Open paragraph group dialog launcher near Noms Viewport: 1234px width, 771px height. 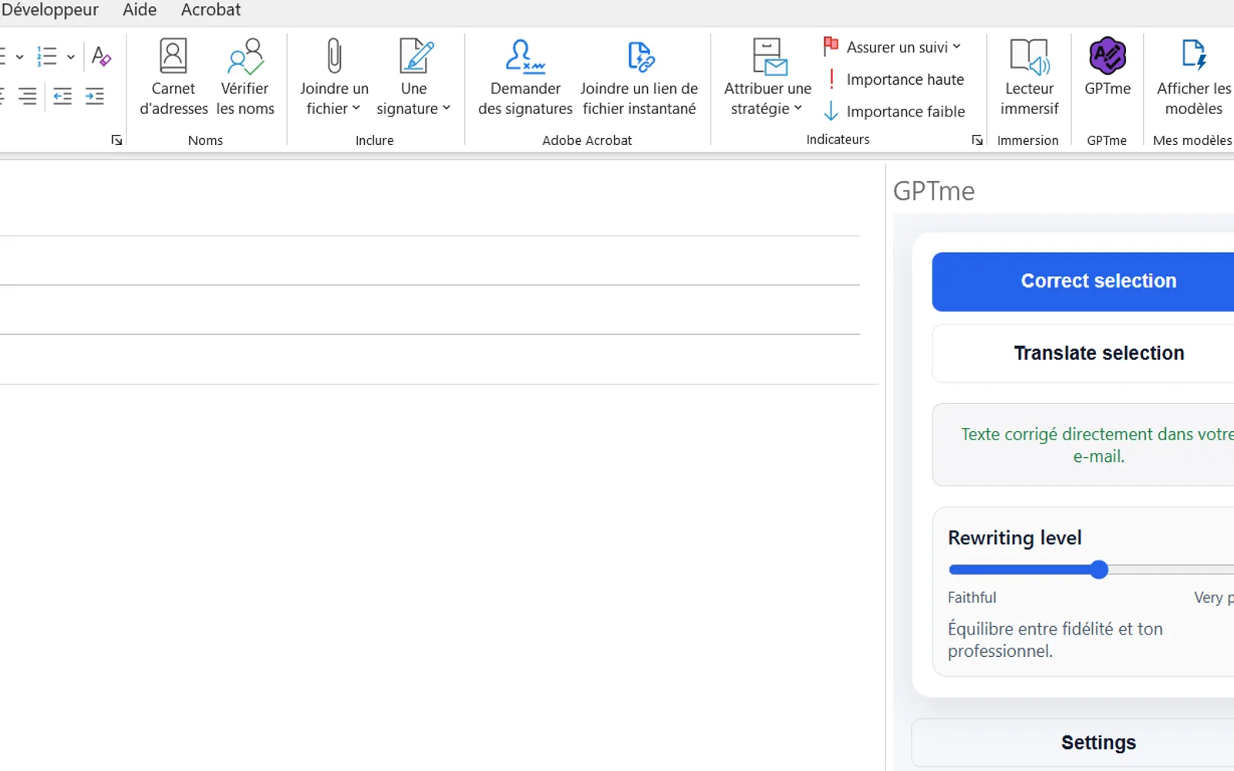coord(116,140)
